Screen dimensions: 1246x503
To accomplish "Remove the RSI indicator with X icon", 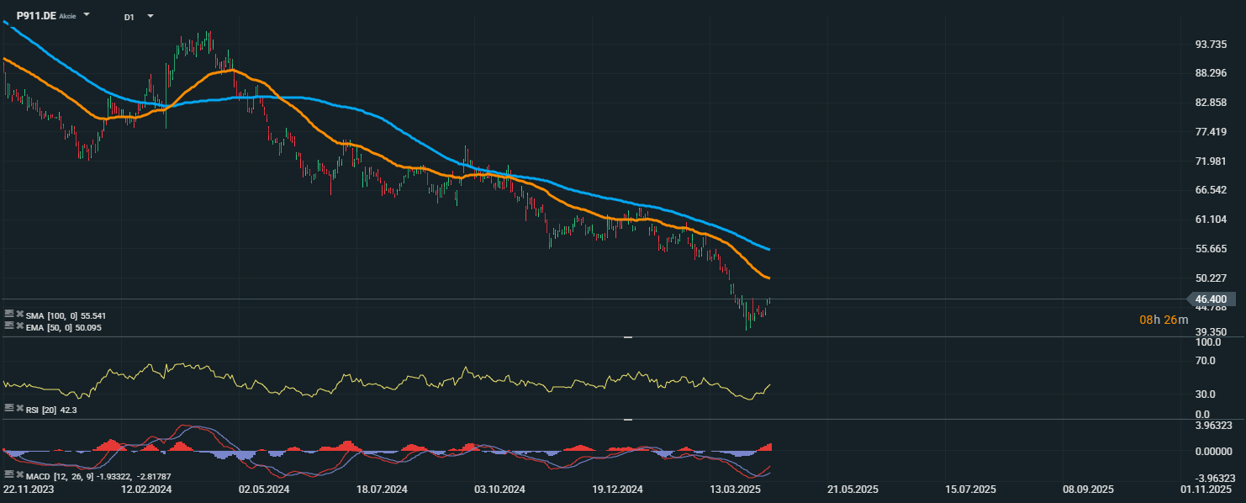I will coord(19,408).
